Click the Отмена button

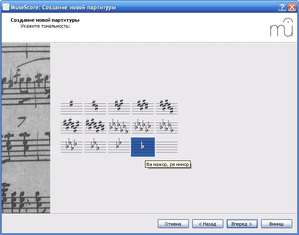tap(173, 224)
